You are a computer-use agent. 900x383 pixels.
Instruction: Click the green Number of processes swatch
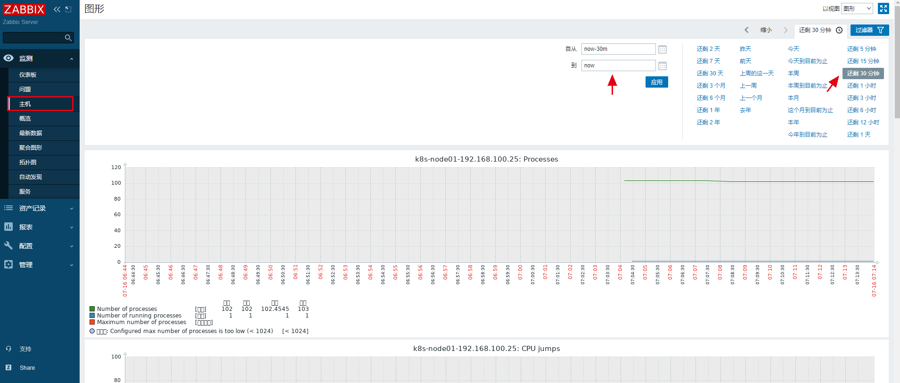pos(92,309)
